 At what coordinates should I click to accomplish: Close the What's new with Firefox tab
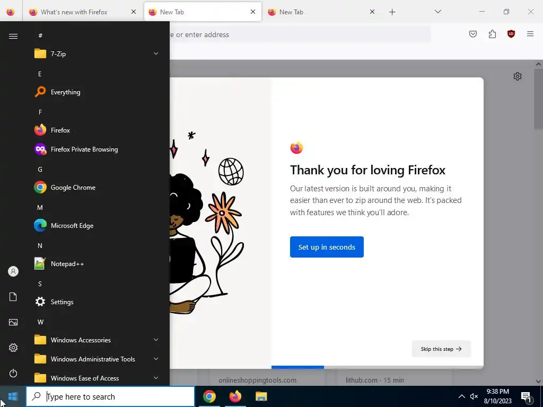pos(134,12)
